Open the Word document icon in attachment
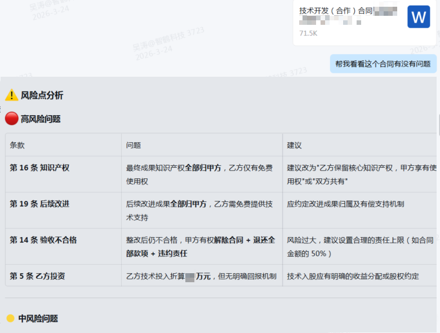The width and height of the screenshot is (440, 333). [x=419, y=17]
